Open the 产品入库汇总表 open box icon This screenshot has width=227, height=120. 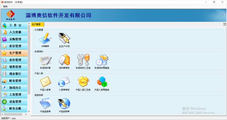[x=83, y=82]
